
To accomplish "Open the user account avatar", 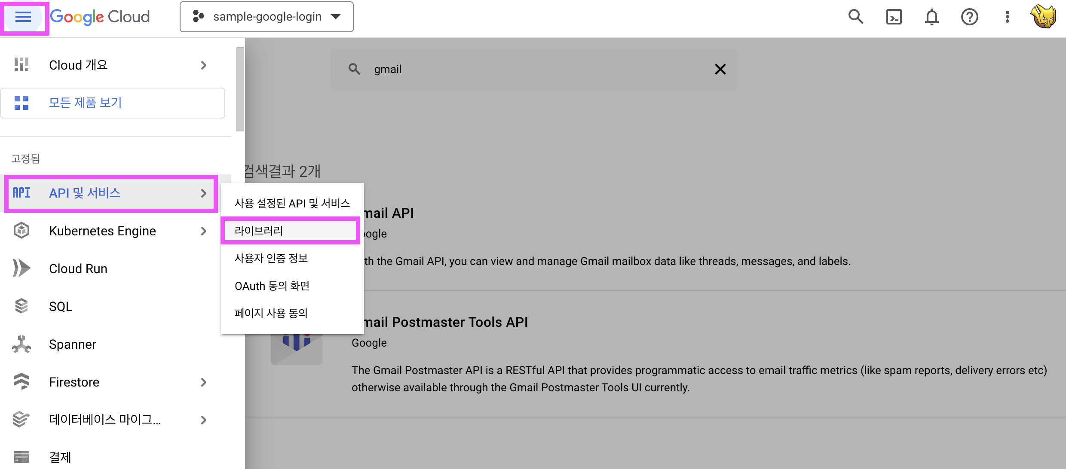I will pos(1044,17).
